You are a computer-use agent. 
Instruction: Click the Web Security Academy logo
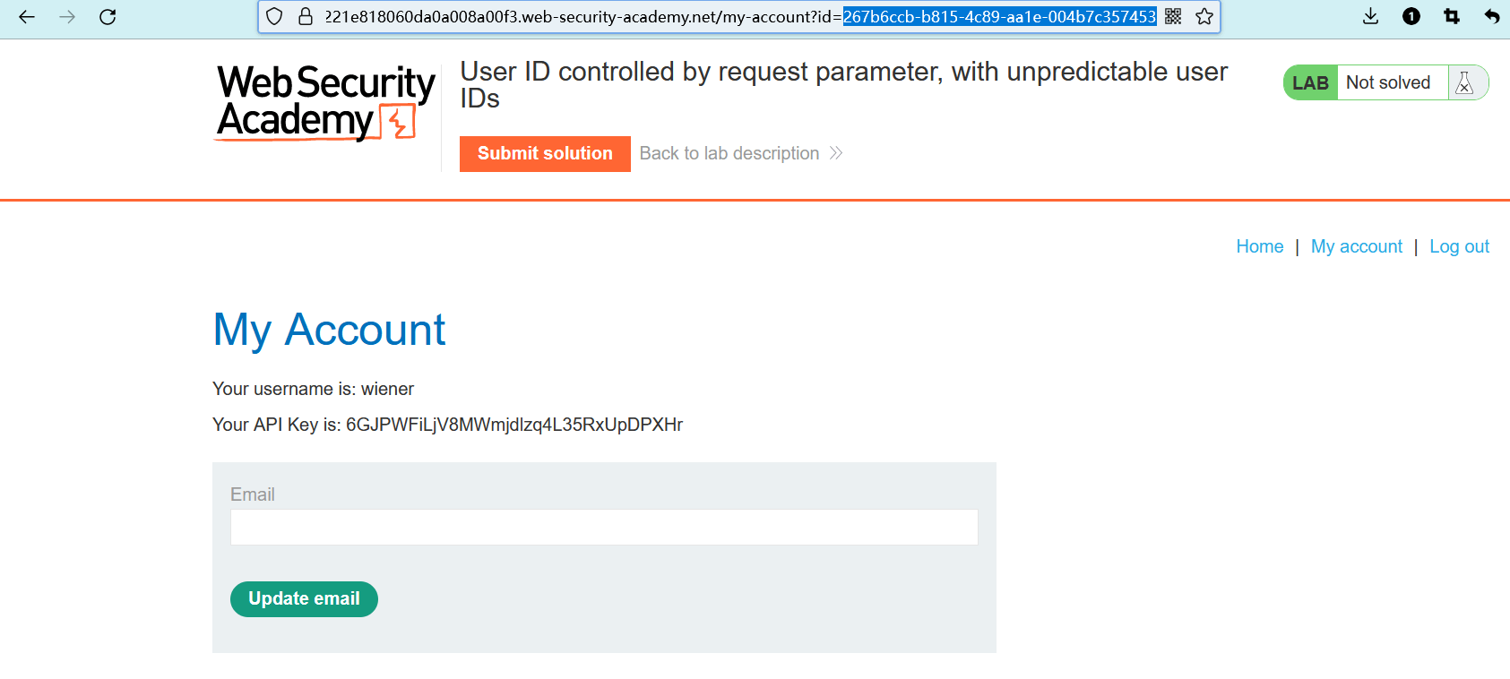(324, 103)
